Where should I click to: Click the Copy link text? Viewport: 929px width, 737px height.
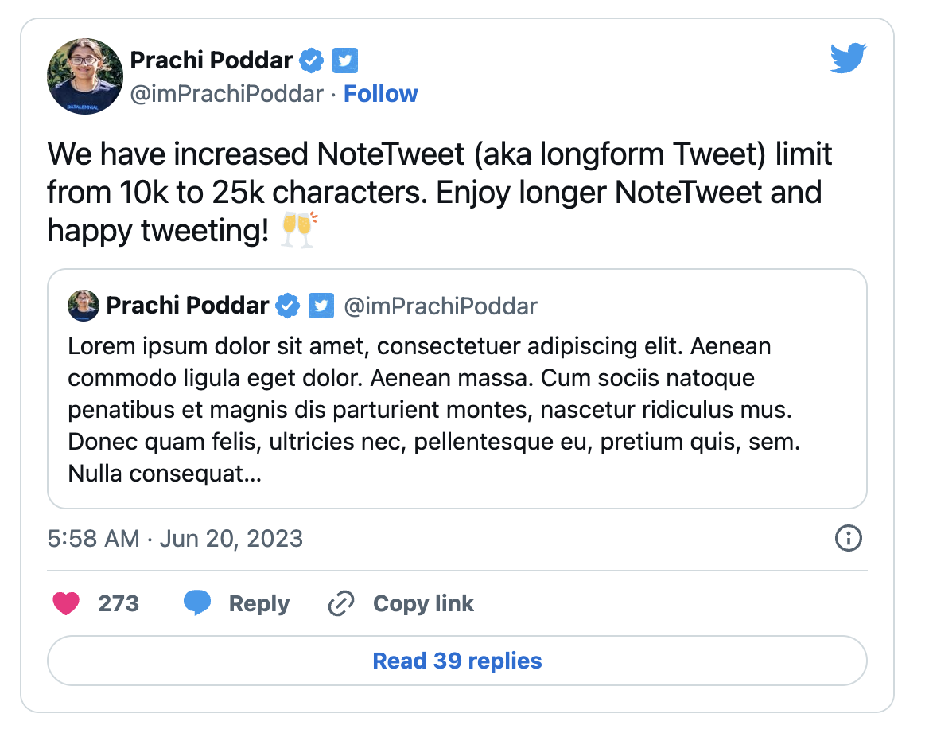tap(423, 604)
